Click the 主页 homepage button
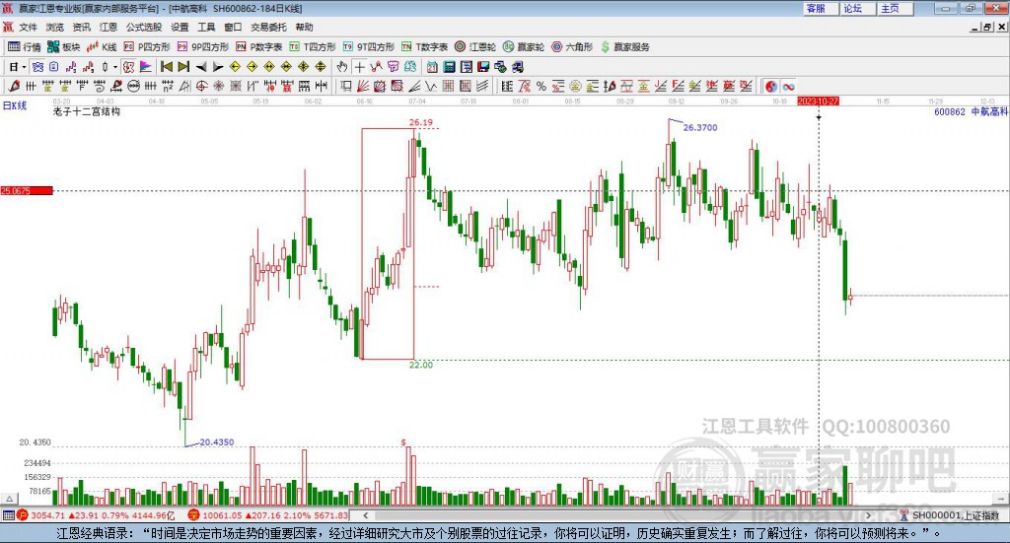Screen dimensions: 1010x543 895,8
